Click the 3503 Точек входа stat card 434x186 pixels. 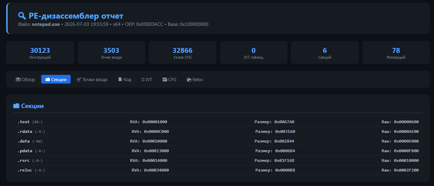click(x=111, y=52)
